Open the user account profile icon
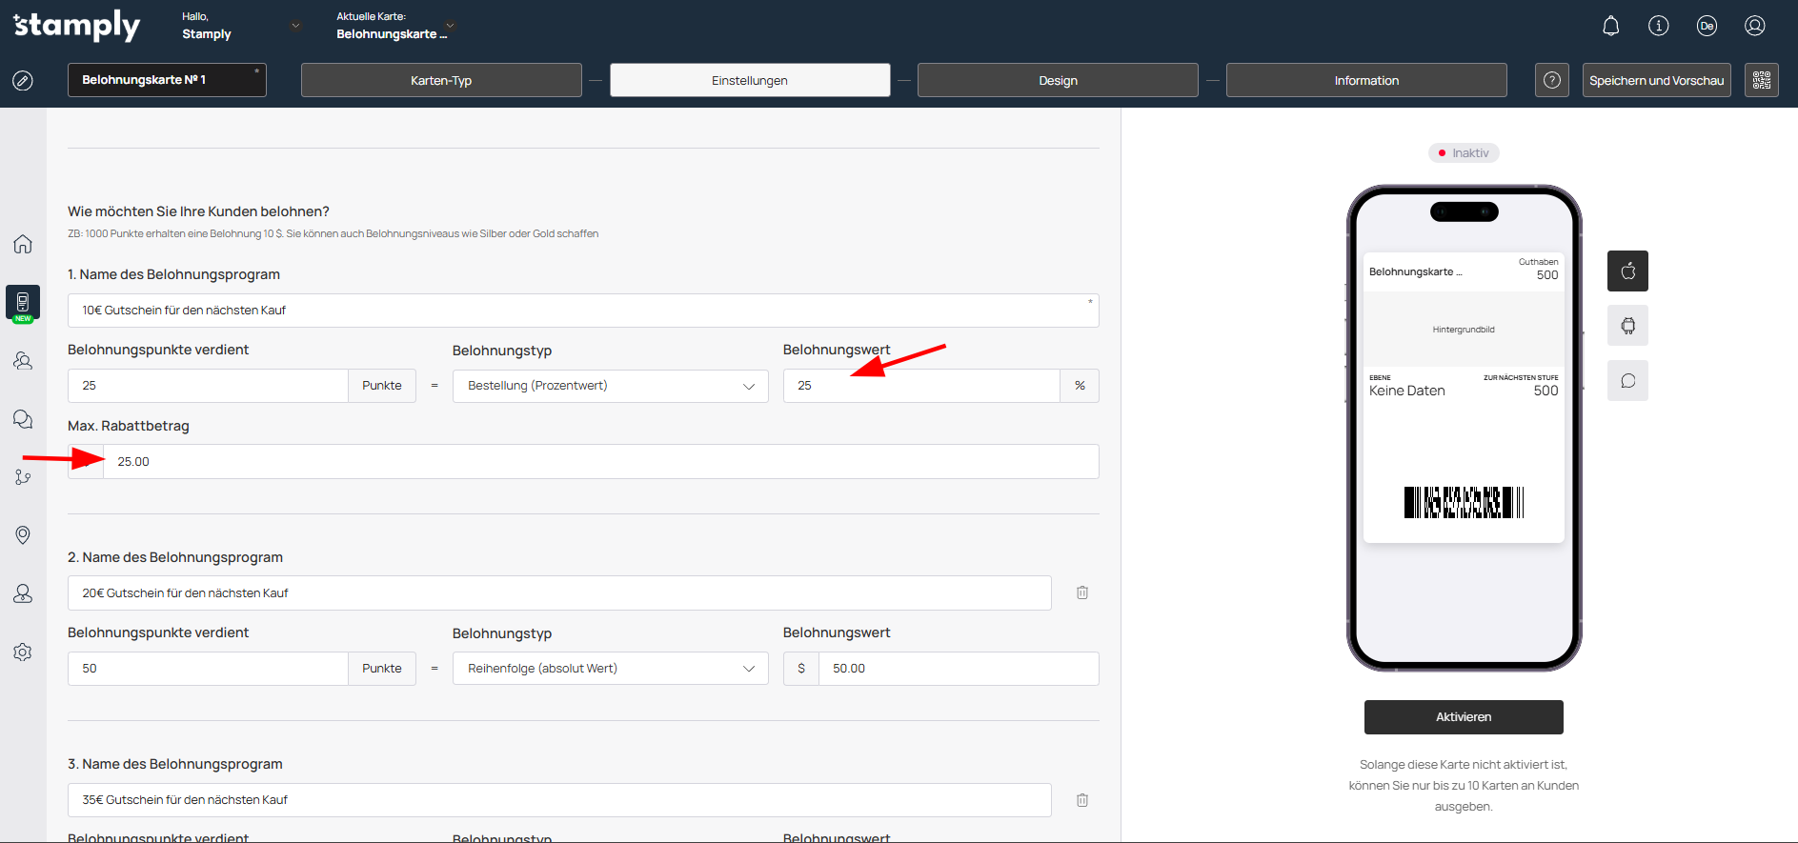1798x843 pixels. 1754,26
